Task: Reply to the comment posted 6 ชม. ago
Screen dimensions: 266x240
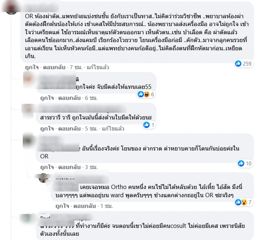Action: (x=69, y=98)
